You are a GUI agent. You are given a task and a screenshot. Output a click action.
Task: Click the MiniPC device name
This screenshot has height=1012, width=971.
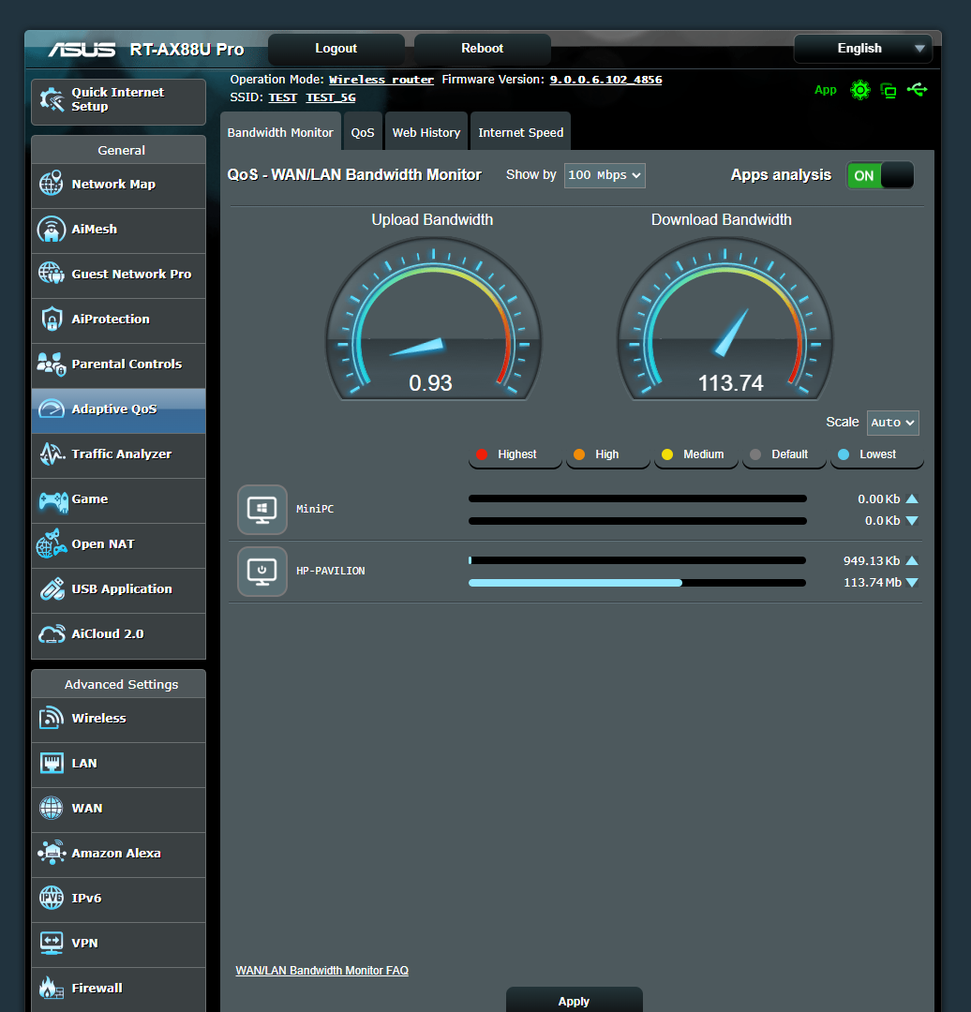(x=315, y=509)
